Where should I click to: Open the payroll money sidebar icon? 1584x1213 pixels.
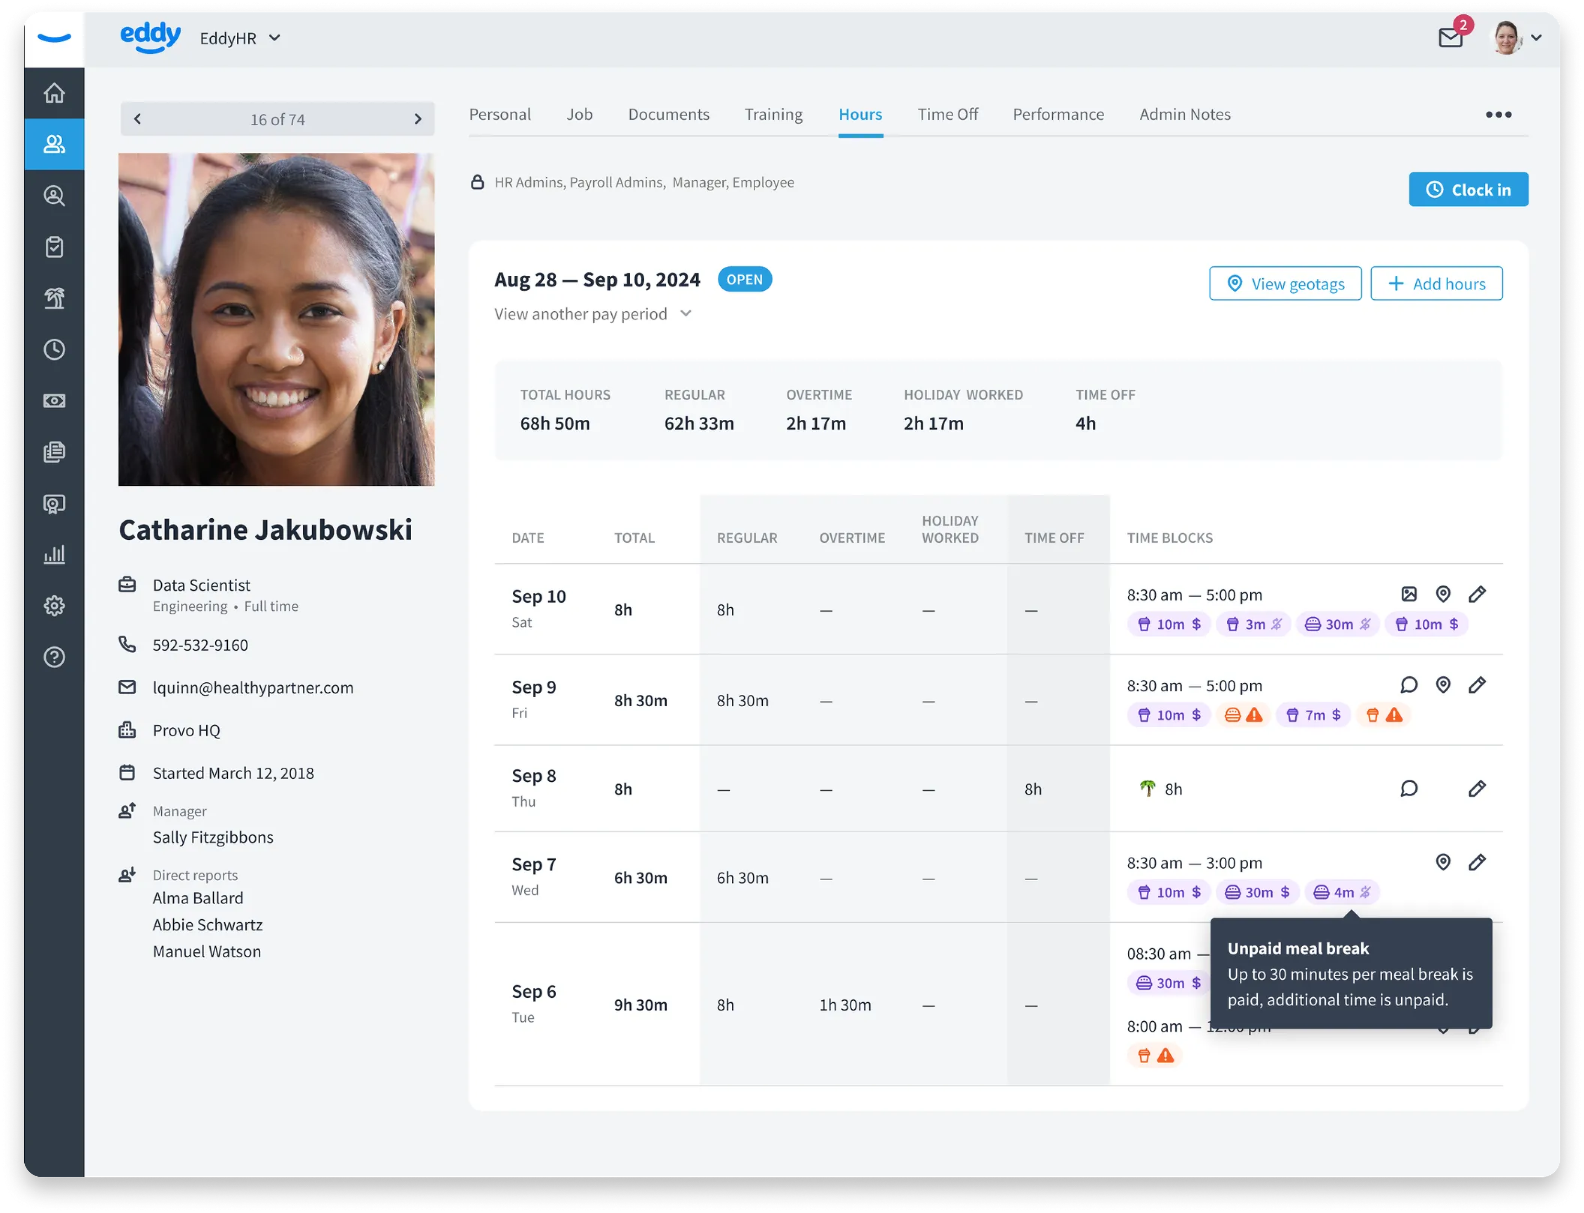click(x=54, y=401)
